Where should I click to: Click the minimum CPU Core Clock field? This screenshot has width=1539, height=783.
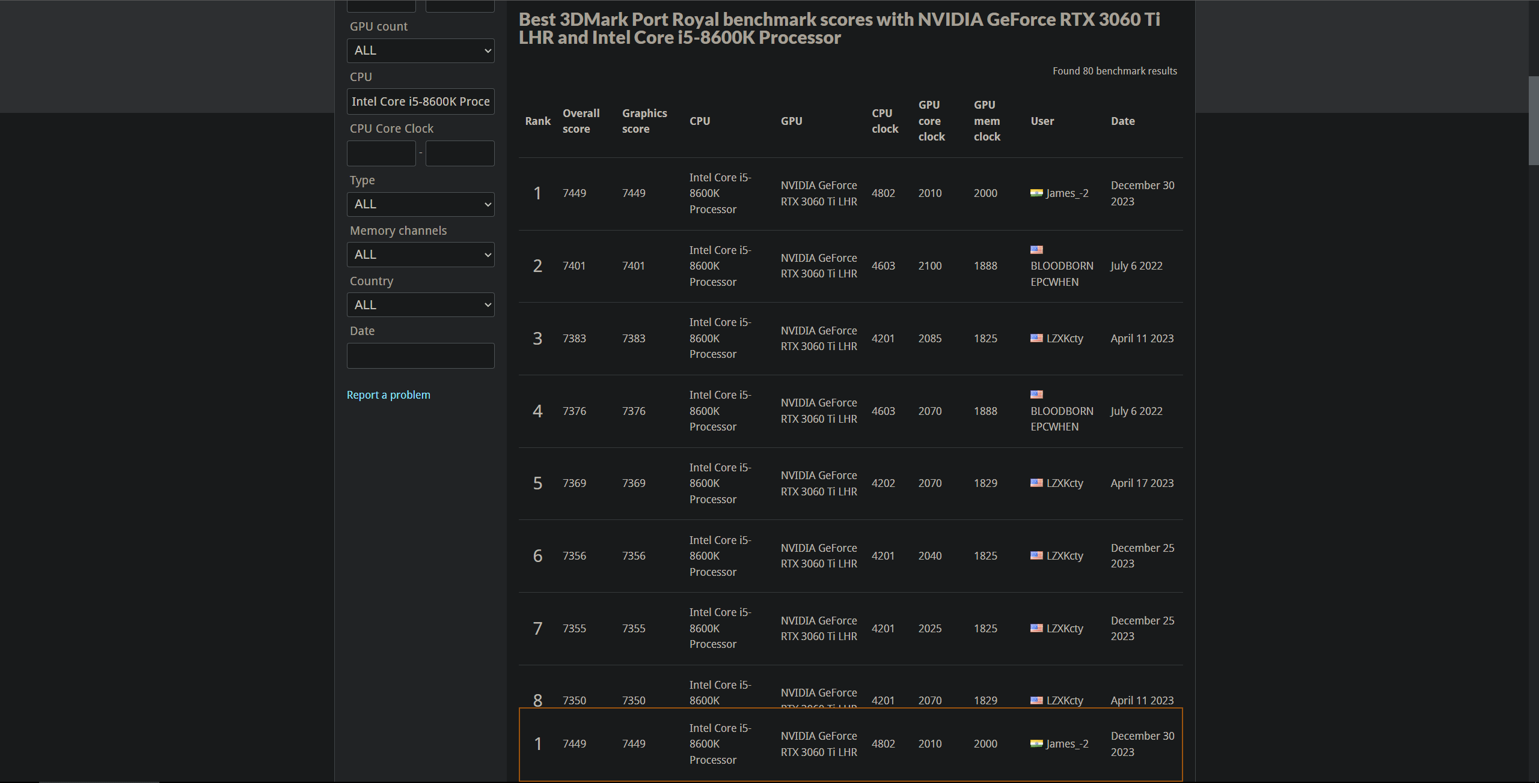(381, 153)
